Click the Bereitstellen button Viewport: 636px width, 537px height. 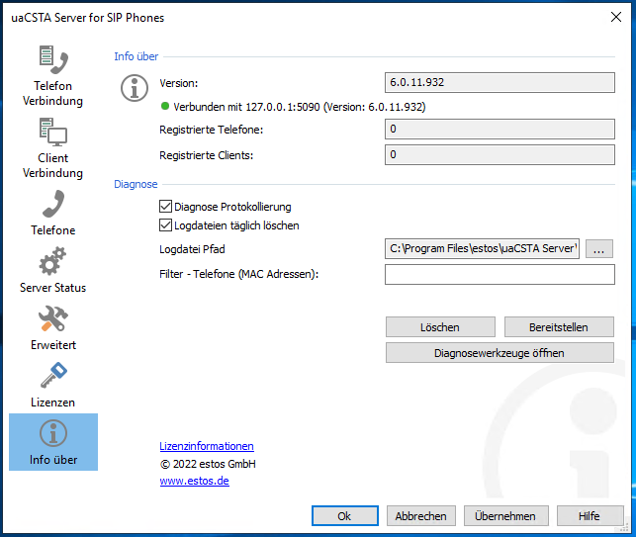(559, 326)
